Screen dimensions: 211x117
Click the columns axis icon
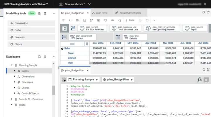(118, 37)
